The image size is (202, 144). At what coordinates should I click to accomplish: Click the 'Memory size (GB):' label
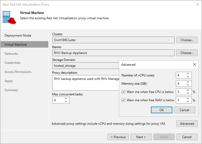click(134, 84)
